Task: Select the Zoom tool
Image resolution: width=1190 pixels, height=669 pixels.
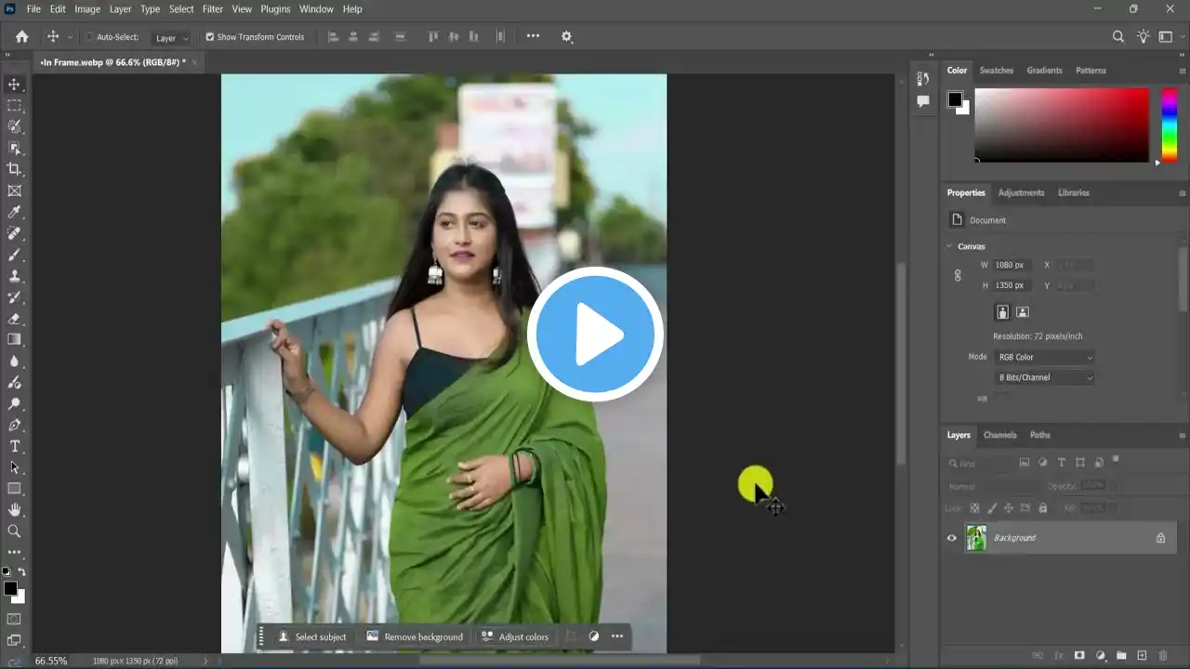Action: (x=14, y=531)
